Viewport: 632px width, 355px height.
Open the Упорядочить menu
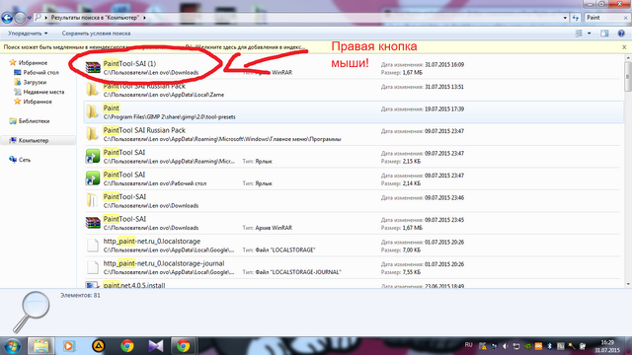pyautogui.click(x=28, y=34)
